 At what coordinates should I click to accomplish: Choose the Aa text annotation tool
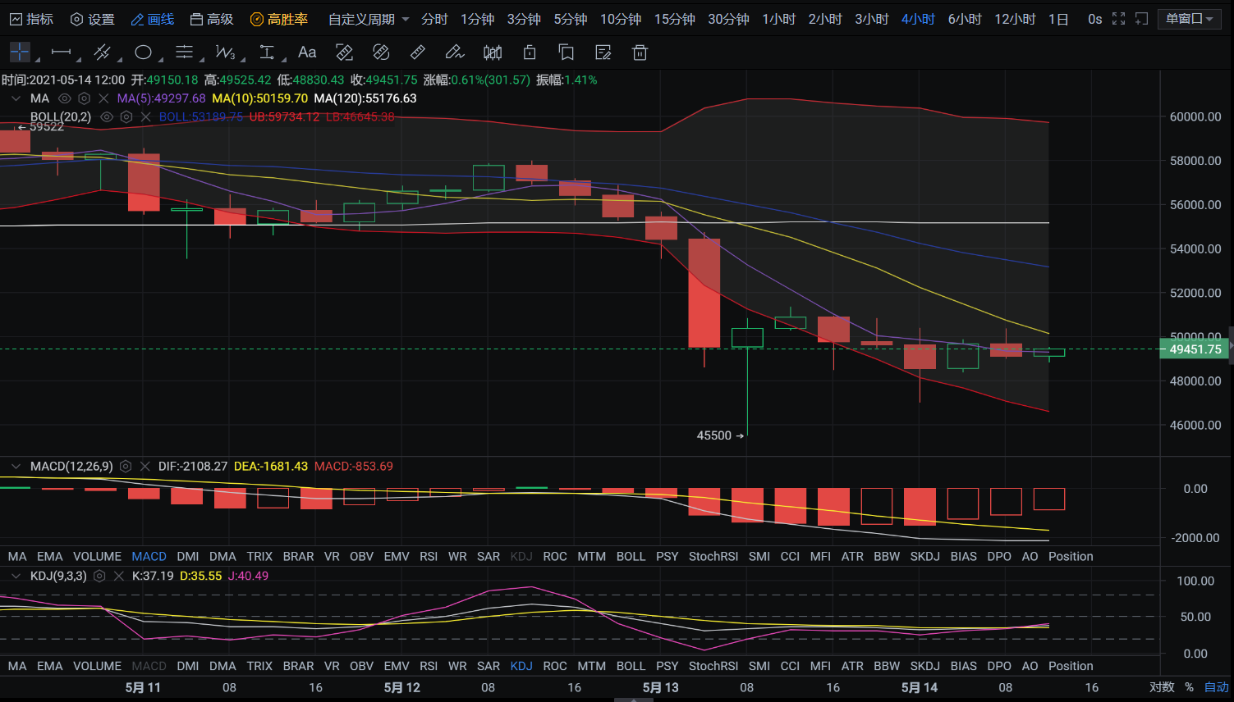[x=307, y=52]
